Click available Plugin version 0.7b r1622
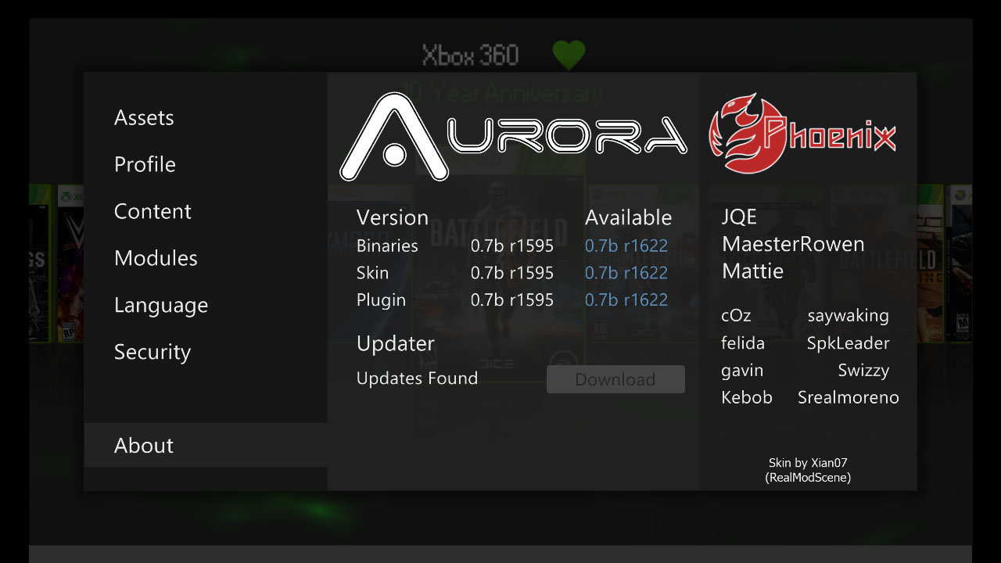The image size is (1001, 563). 626,299
